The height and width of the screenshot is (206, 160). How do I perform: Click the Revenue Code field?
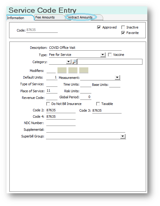point(52,98)
